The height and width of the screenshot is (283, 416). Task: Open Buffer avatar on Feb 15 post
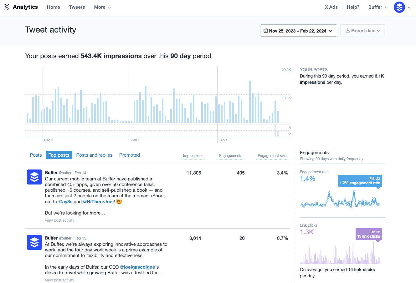coord(34,242)
